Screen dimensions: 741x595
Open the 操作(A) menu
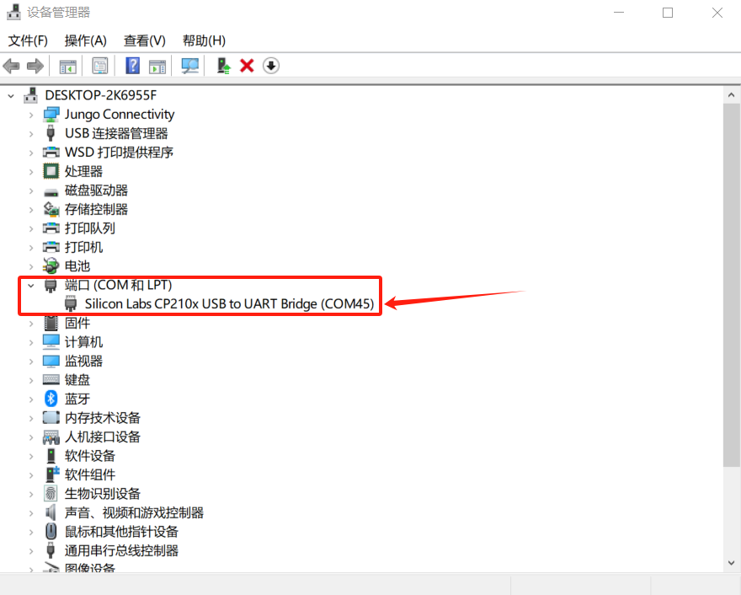tap(85, 40)
